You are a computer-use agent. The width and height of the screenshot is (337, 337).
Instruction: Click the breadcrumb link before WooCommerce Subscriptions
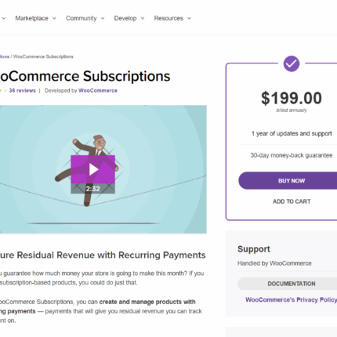pos(5,56)
